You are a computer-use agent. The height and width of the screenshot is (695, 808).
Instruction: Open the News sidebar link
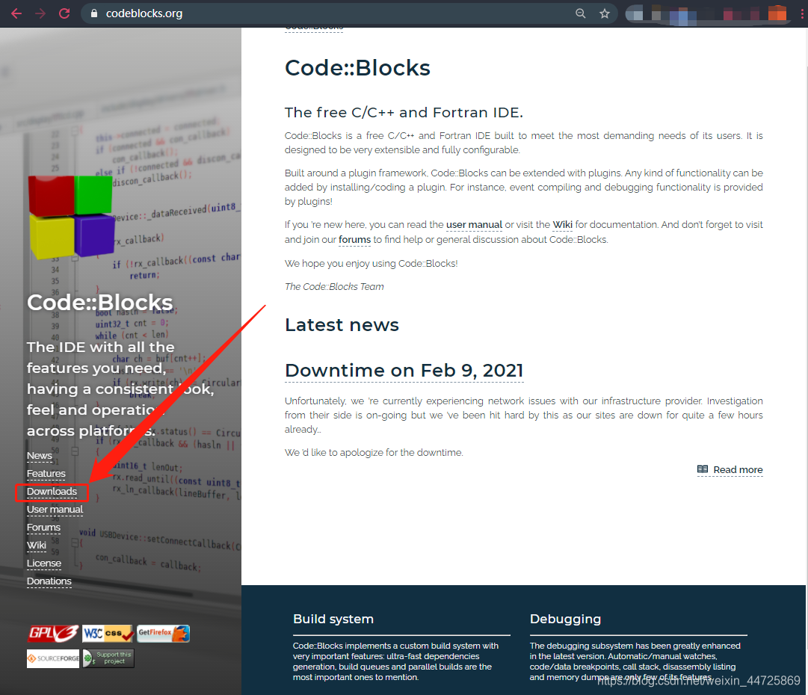point(39,455)
